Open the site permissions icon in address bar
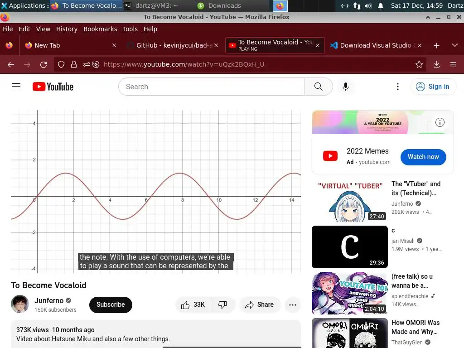The height and width of the screenshot is (348, 464). coord(87,64)
